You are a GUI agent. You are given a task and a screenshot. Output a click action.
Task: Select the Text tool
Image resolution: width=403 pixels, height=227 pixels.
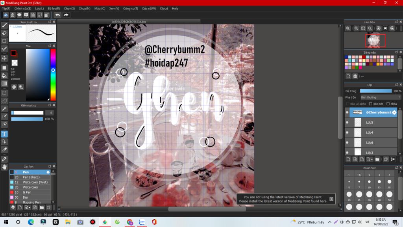pyautogui.click(x=4, y=134)
